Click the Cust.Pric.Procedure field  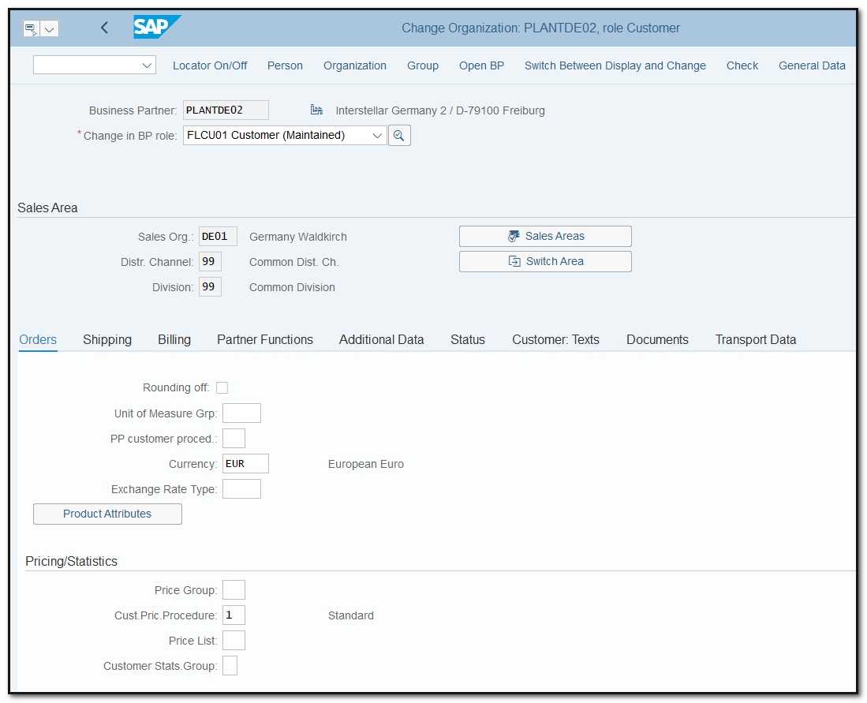(234, 615)
